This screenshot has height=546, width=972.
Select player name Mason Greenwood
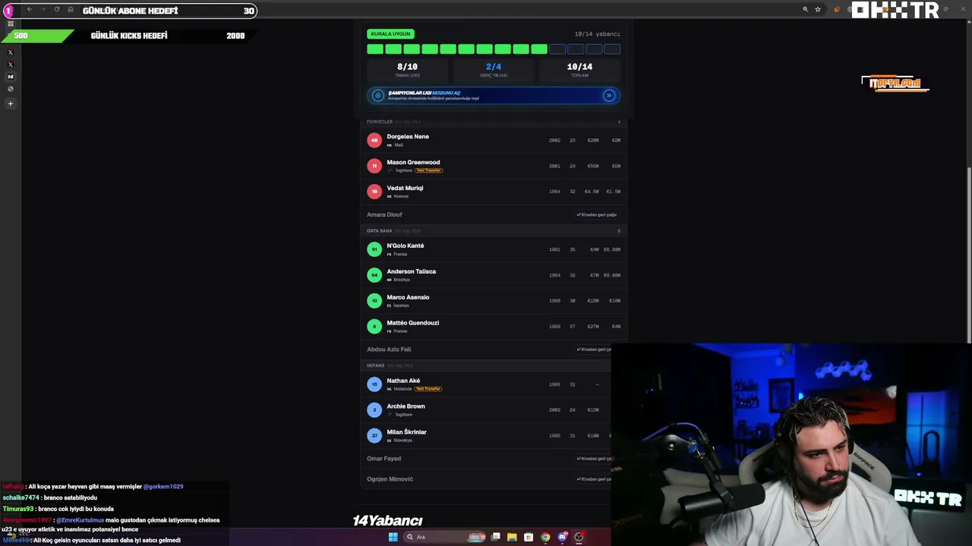pos(413,162)
